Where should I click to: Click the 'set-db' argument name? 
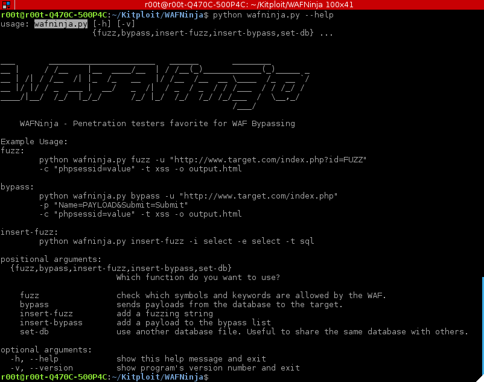pyautogui.click(x=34, y=332)
